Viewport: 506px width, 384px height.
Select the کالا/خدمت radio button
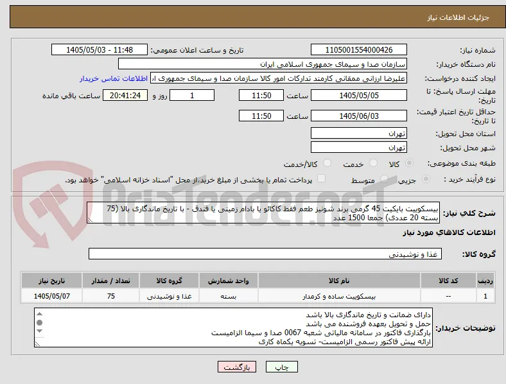point(327,163)
